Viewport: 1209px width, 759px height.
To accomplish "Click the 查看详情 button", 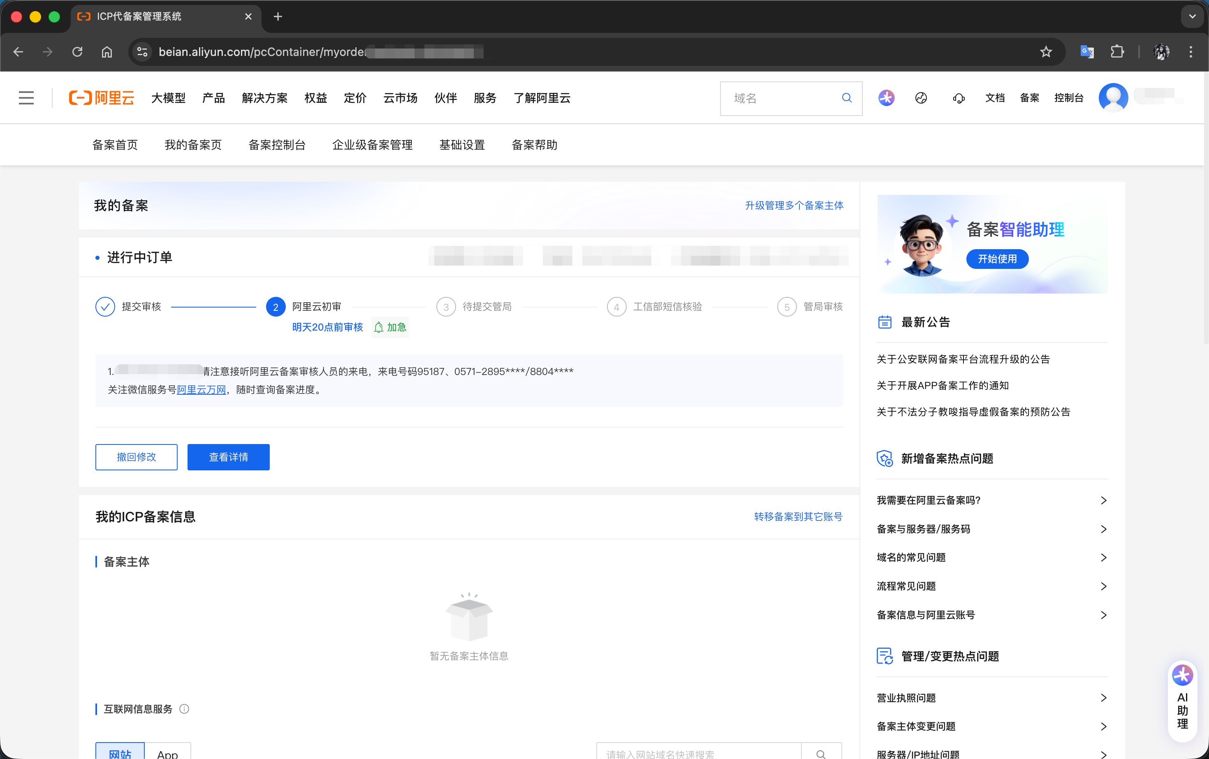I will click(x=229, y=457).
